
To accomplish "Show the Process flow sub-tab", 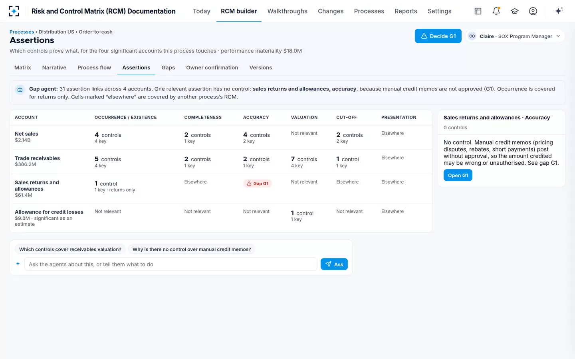I will [94, 68].
